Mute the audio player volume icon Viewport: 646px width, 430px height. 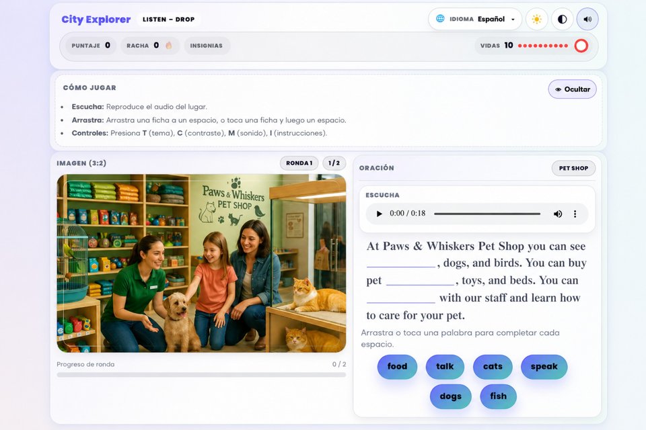(557, 214)
